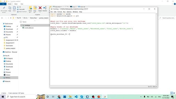Switch to Python IDLE taskbar icon
The width and height of the screenshot is (176, 99).
click(x=105, y=97)
